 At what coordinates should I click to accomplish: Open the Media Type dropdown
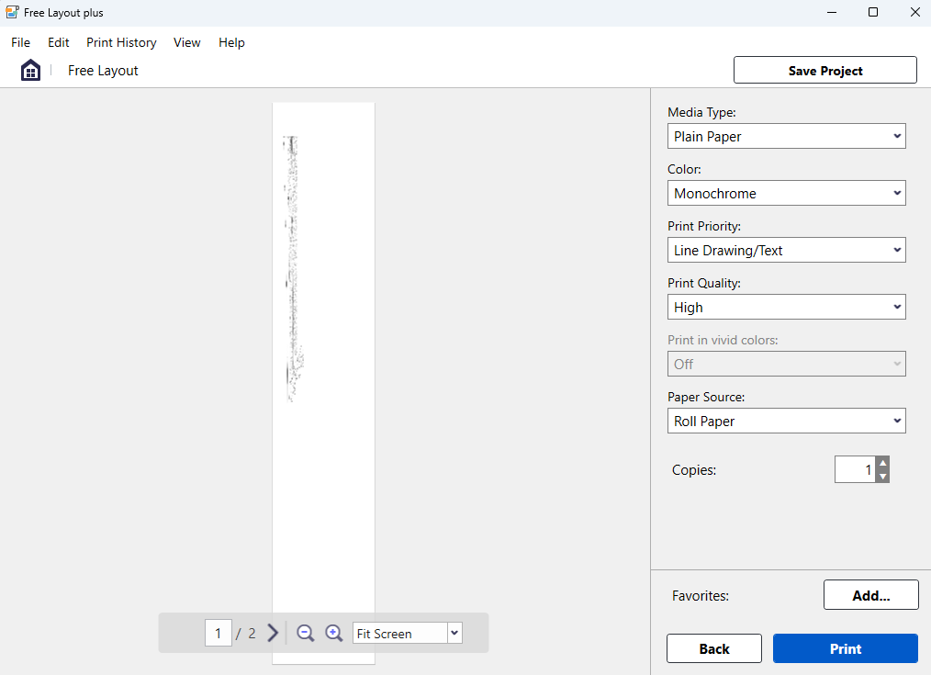pyautogui.click(x=786, y=136)
